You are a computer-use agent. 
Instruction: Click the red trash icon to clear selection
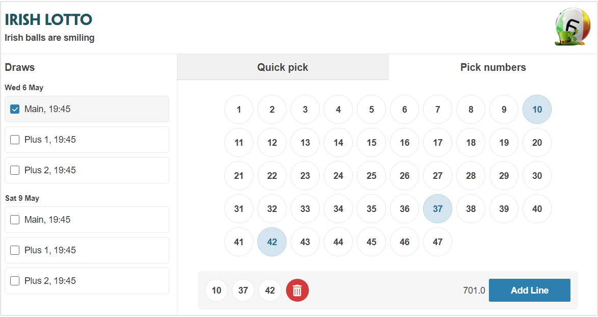297,290
